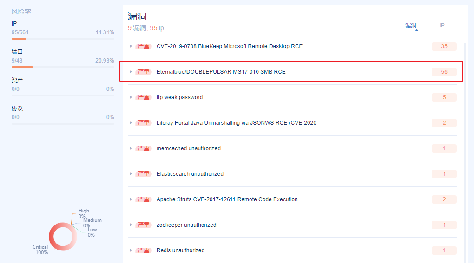
Task: Expand the CVE-2019-0708 BlueKeep vulnerability row
Action: coord(131,46)
